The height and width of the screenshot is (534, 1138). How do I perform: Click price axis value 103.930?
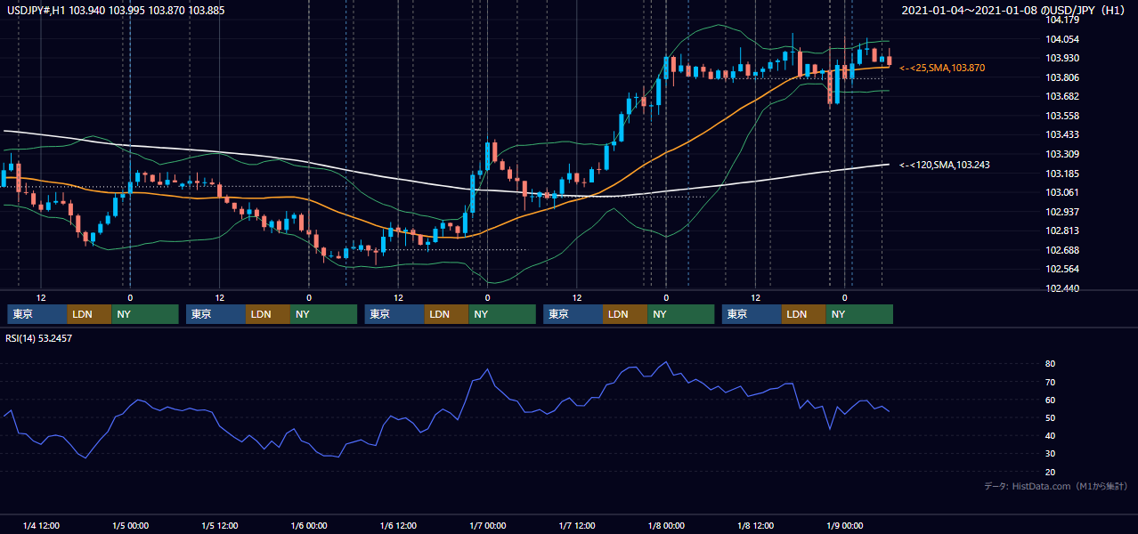pos(1062,58)
